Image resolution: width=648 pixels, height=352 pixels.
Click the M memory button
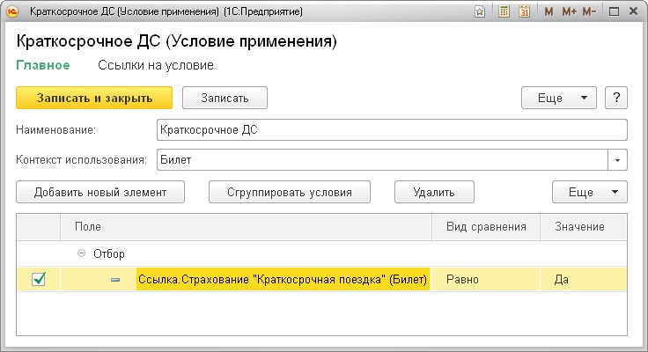pos(549,12)
